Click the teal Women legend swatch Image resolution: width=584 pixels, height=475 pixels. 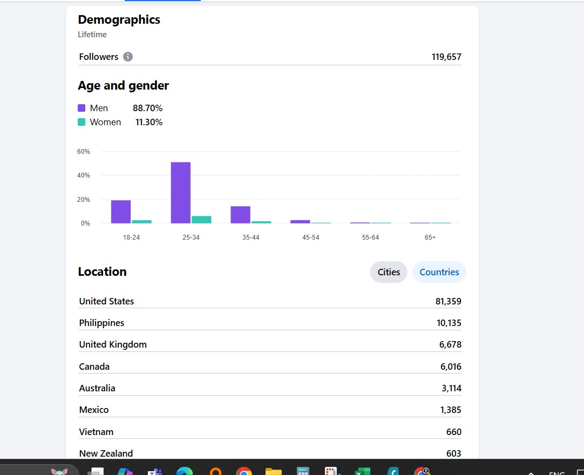pyautogui.click(x=82, y=122)
